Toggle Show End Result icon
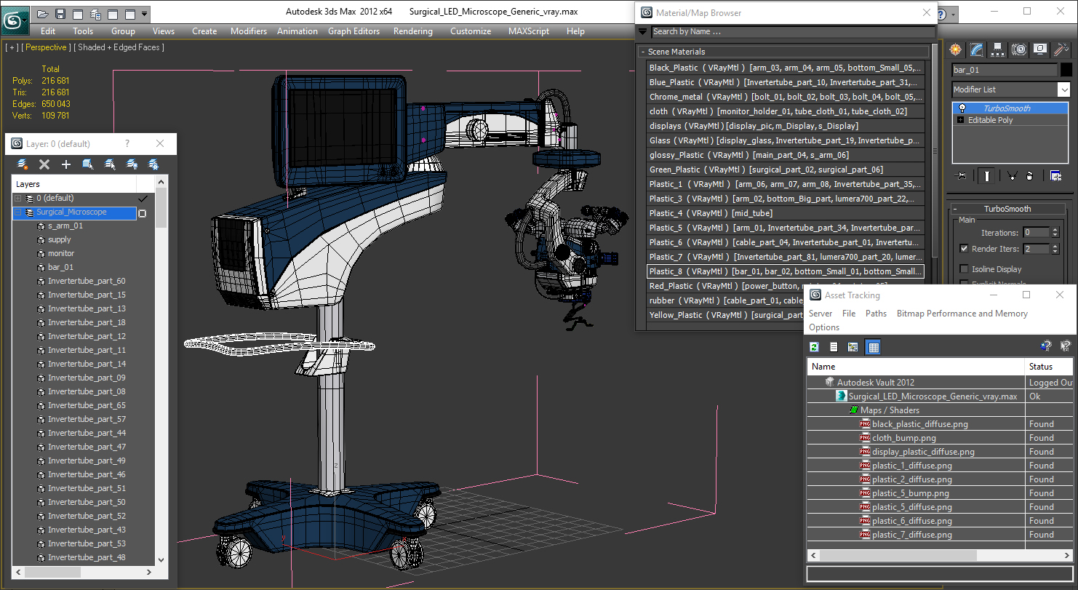 pyautogui.click(x=986, y=176)
